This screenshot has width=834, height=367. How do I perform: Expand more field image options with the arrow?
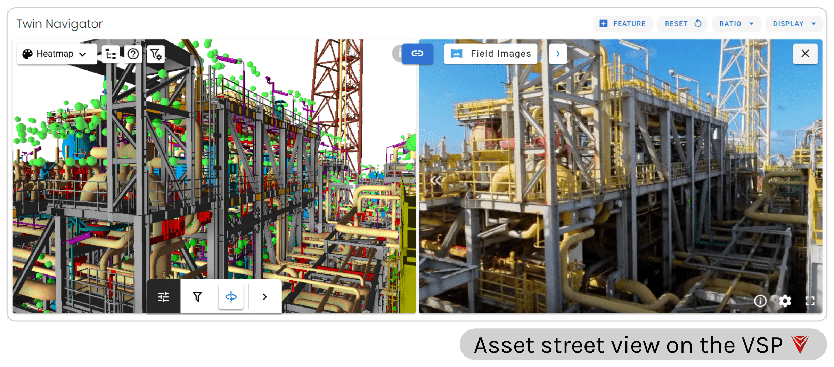click(558, 54)
